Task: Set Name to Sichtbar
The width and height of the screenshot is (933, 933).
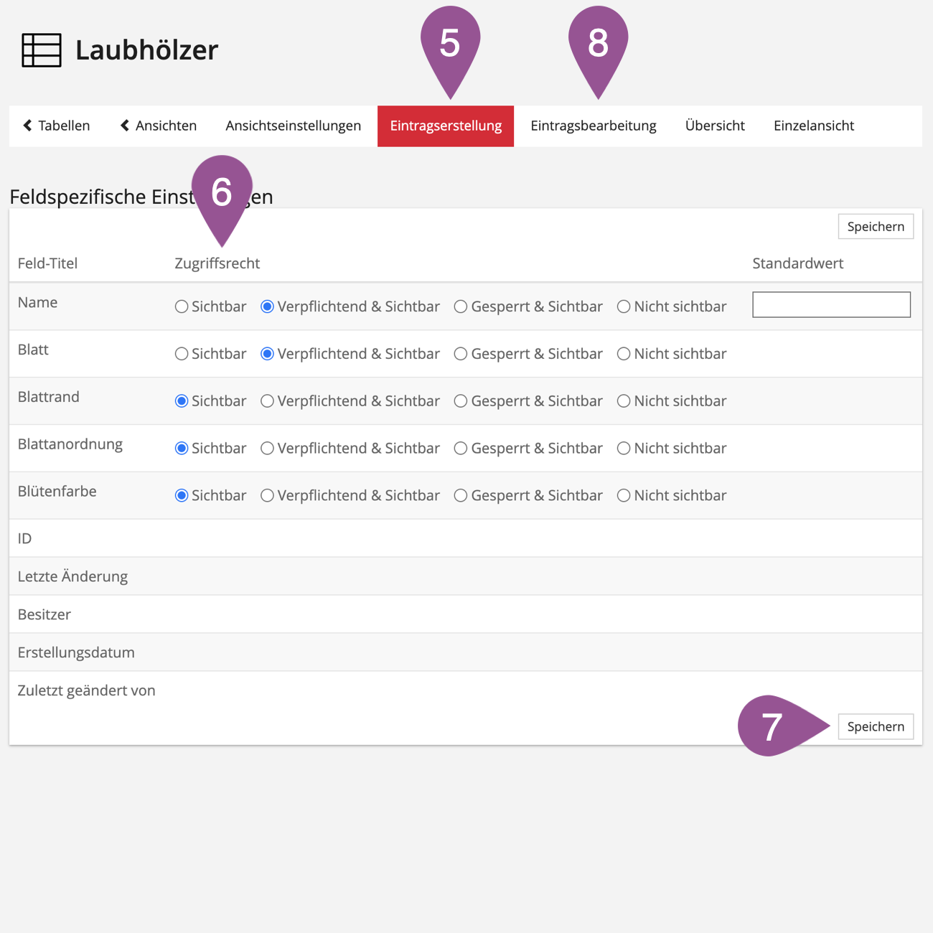Action: coord(182,306)
